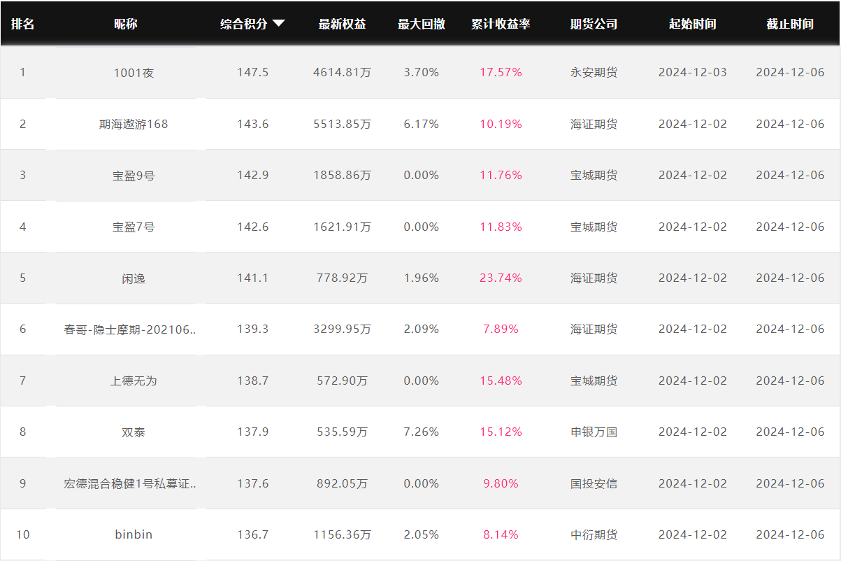This screenshot has height=561, width=841.
Task: Click 中衍期货 company cell
Action: point(594,535)
